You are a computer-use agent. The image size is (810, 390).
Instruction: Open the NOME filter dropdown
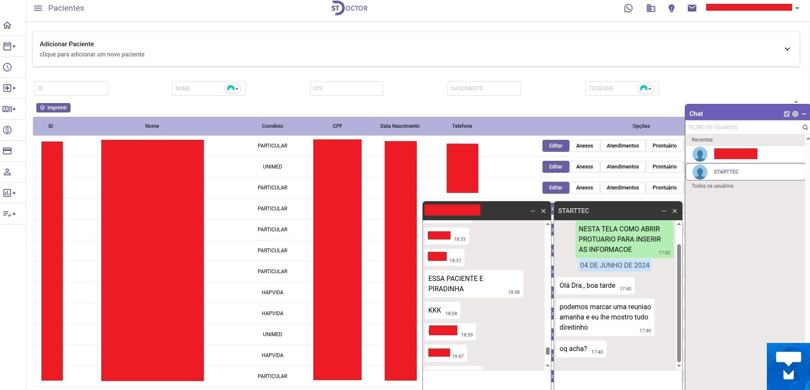[x=233, y=89]
